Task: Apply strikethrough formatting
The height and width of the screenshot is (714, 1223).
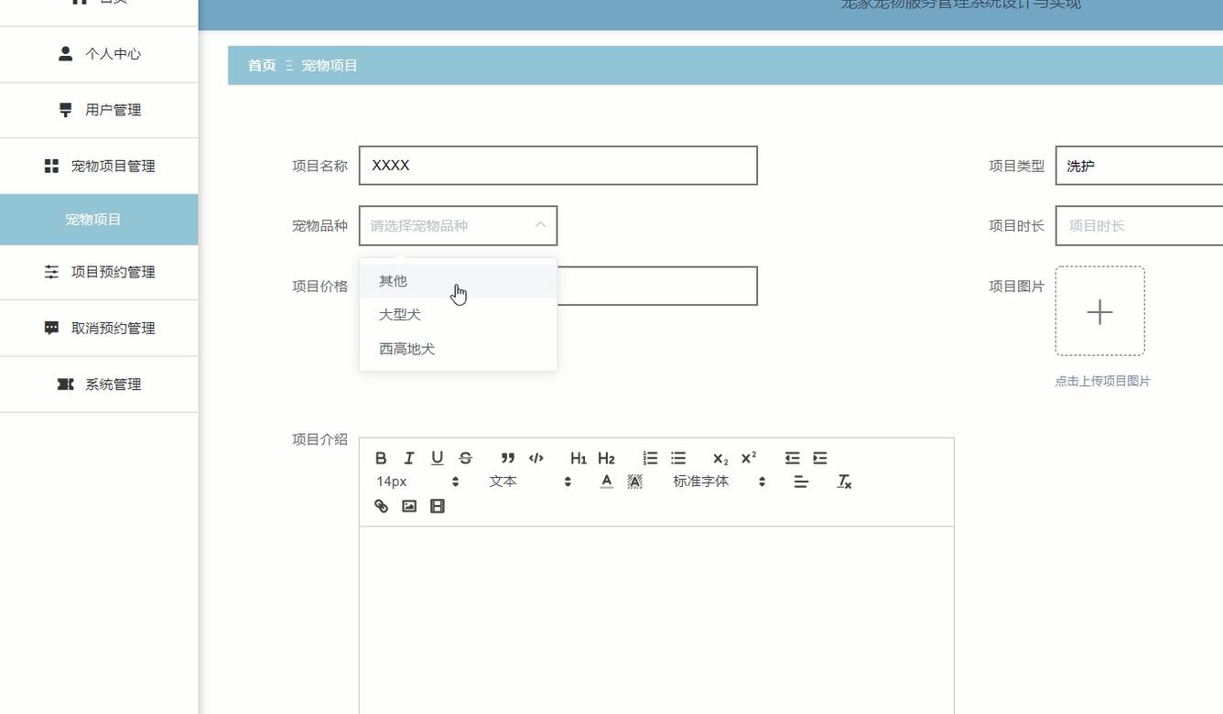Action: 465,458
